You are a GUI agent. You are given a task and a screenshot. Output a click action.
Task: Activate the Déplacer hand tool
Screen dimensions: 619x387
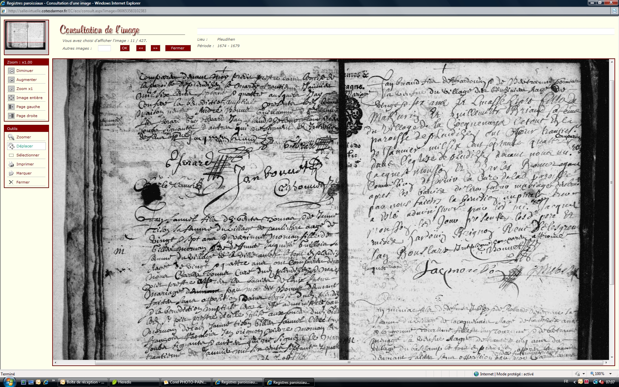point(11,146)
